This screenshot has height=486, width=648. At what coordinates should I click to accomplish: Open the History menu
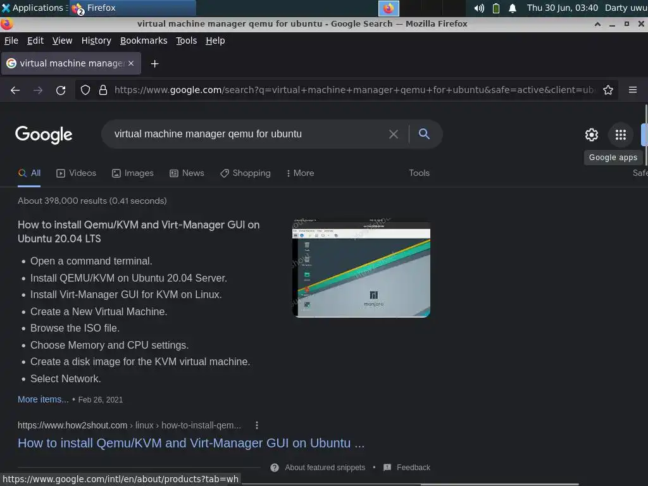pos(96,40)
